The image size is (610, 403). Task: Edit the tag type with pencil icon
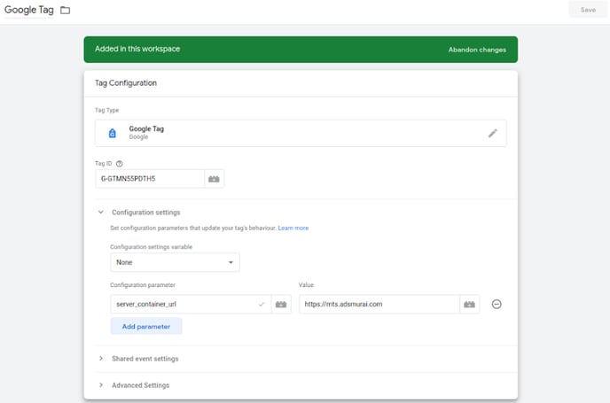click(x=492, y=133)
